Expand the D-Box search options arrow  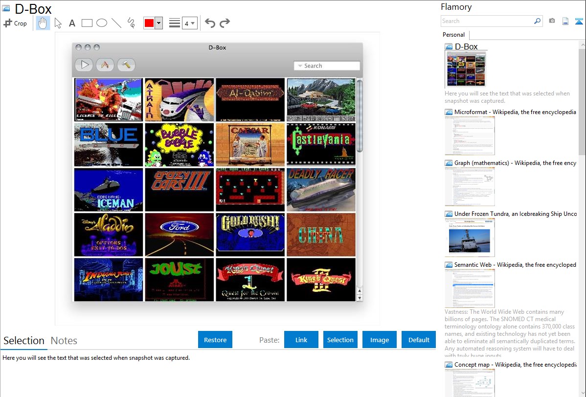[x=300, y=66]
